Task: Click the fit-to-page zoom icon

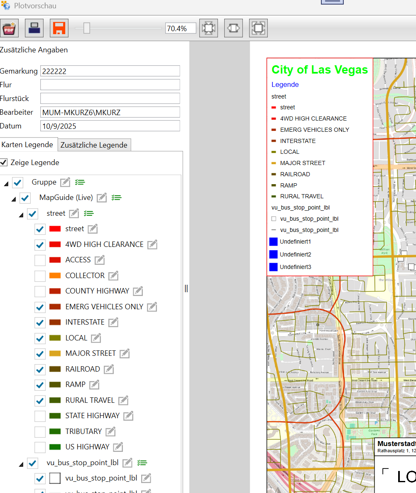Action: [x=208, y=28]
